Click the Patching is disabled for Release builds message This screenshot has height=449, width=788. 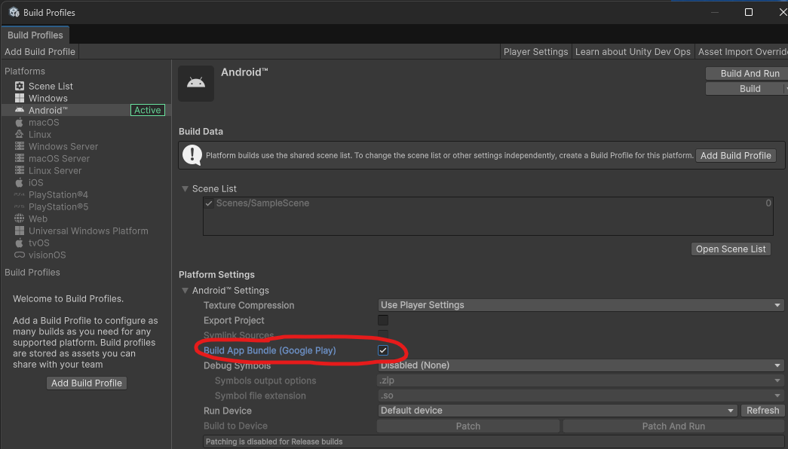(x=274, y=441)
